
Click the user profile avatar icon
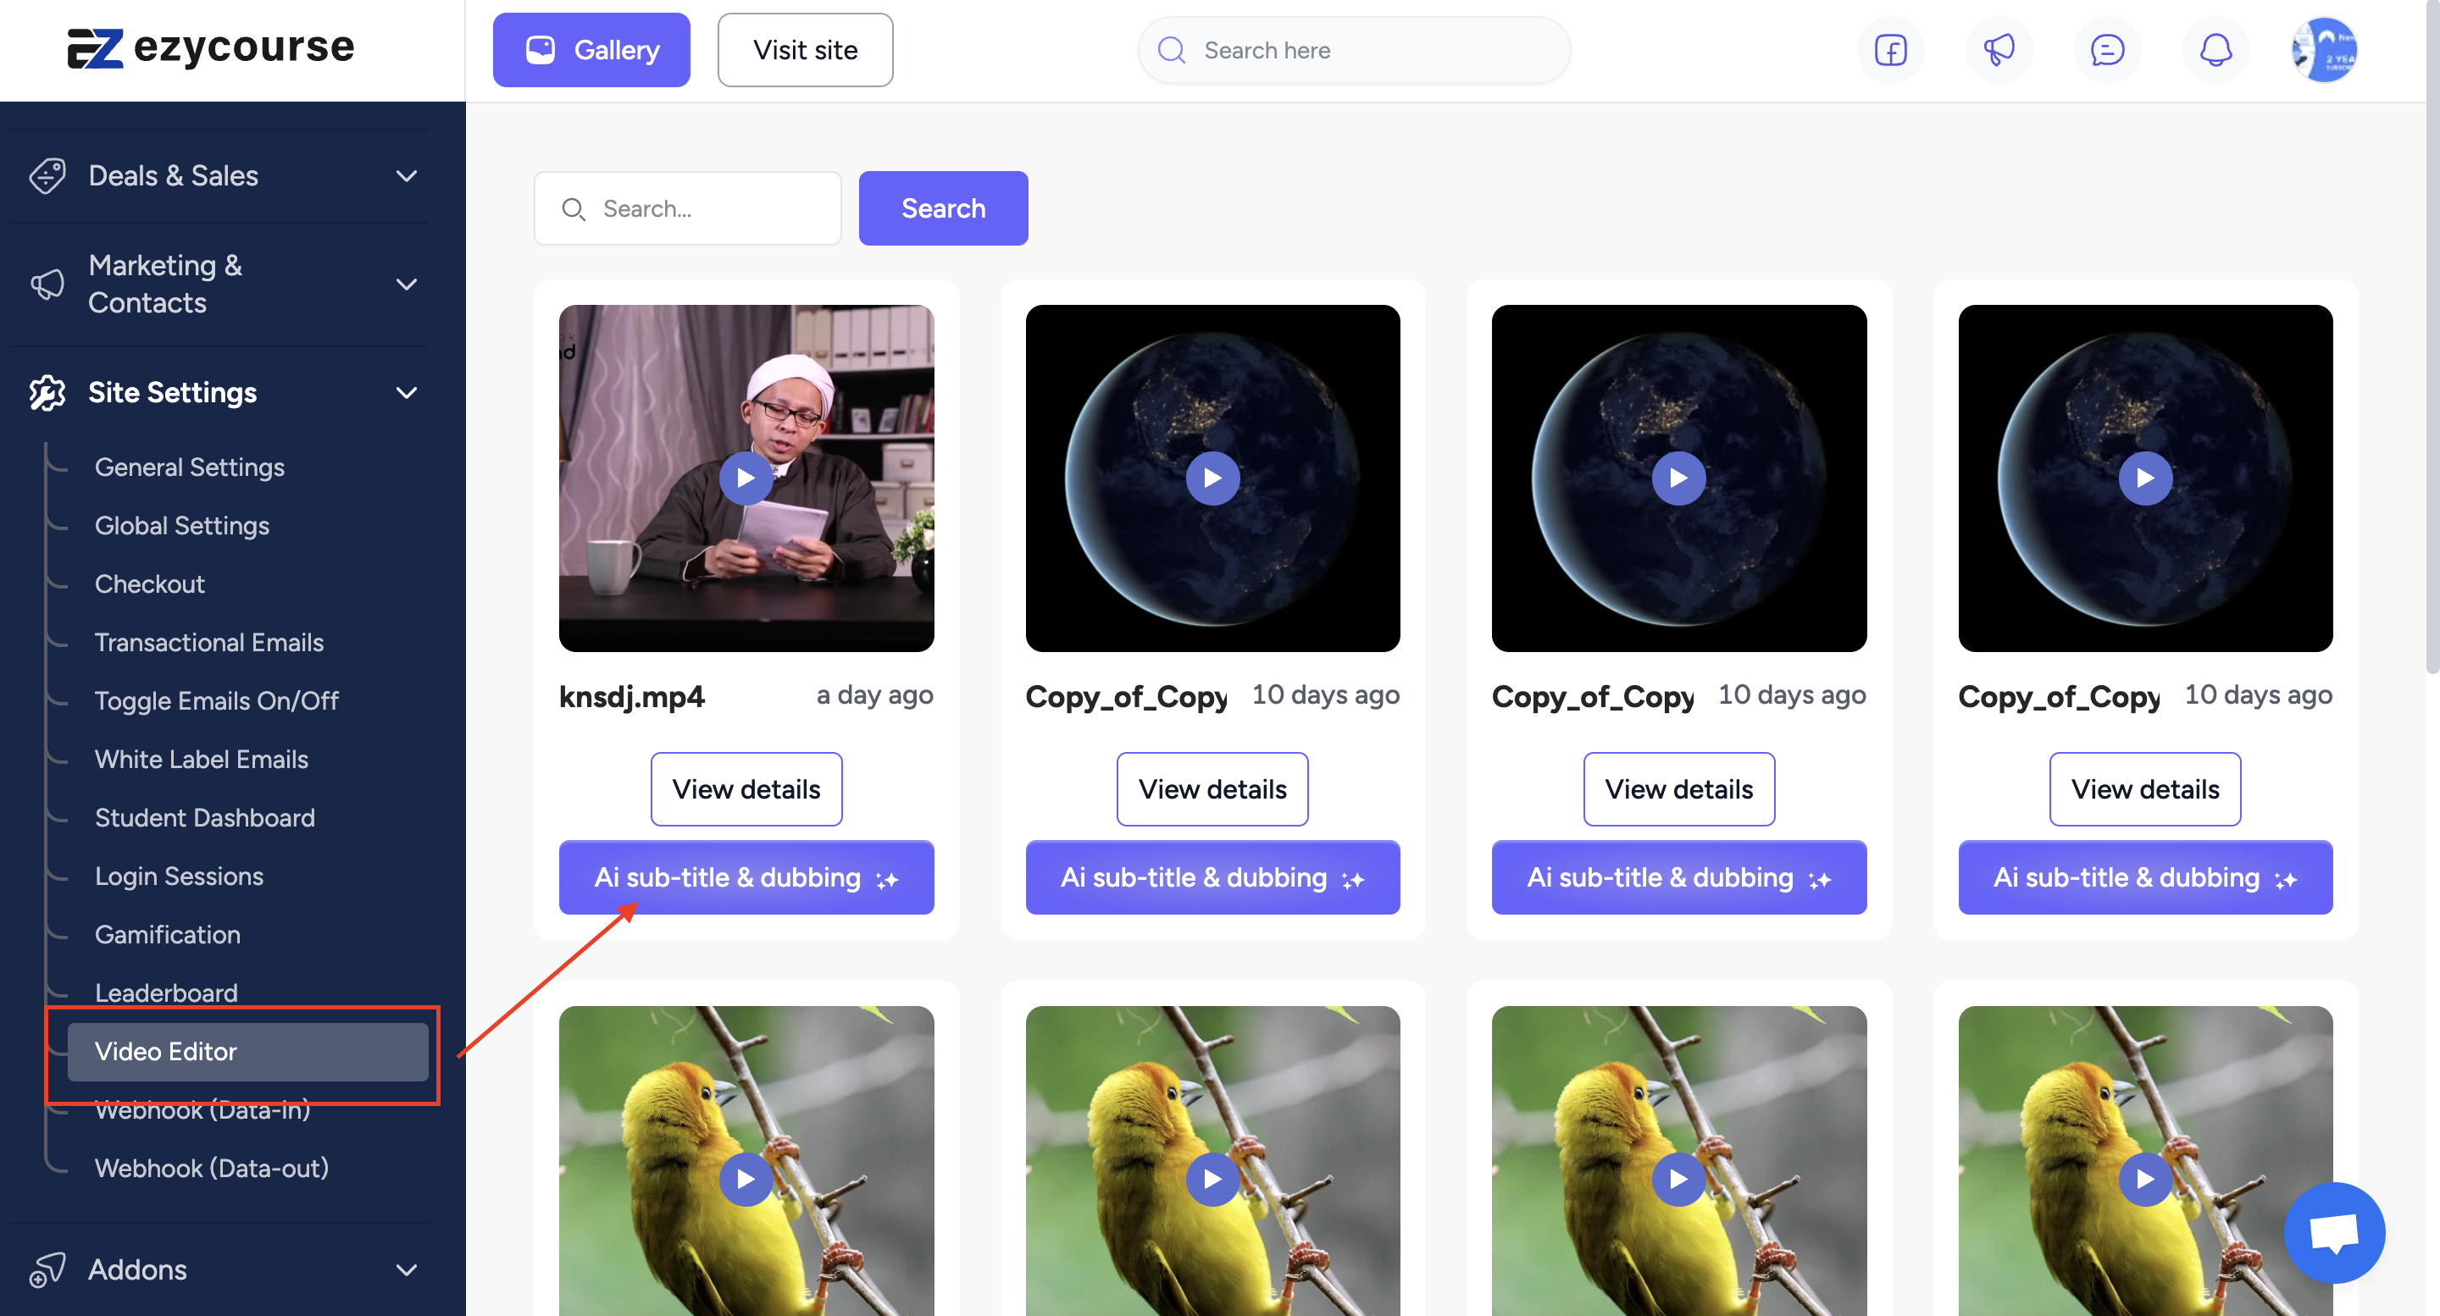(x=2321, y=48)
